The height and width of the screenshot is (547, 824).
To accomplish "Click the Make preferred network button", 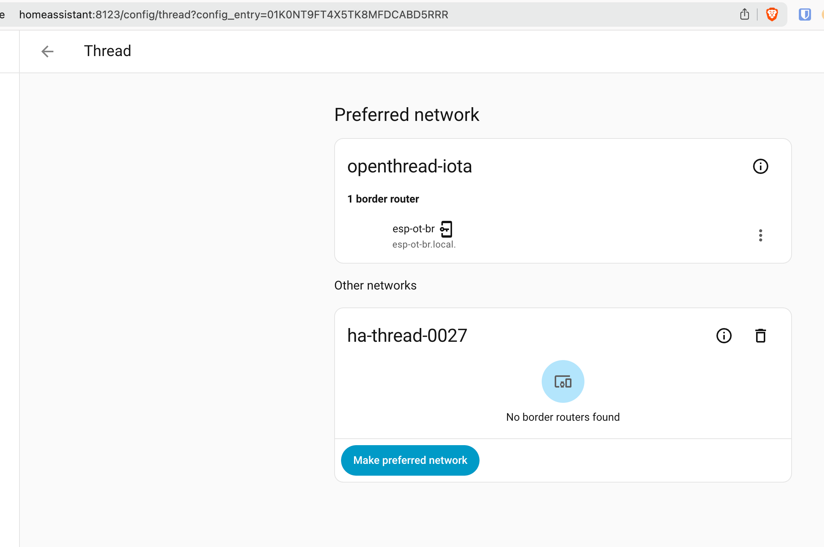I will 410,460.
